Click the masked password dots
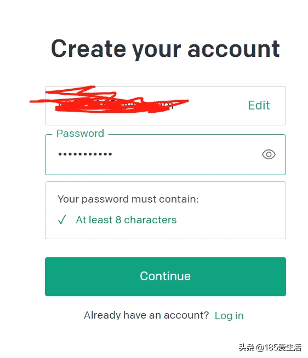The width and height of the screenshot is (308, 358). point(85,154)
